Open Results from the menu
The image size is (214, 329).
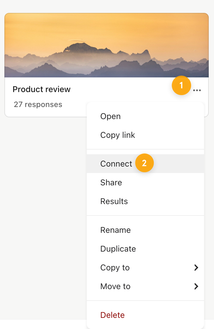point(145,201)
